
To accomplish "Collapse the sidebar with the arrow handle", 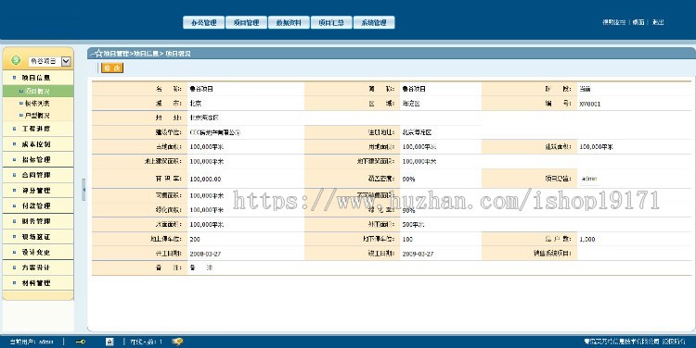I will 84,190.
